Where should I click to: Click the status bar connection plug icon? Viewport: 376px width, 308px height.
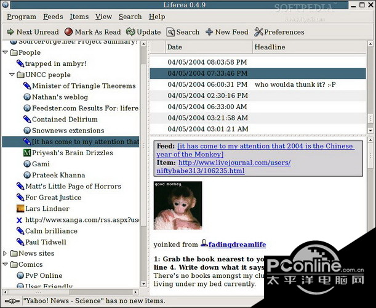(12, 301)
